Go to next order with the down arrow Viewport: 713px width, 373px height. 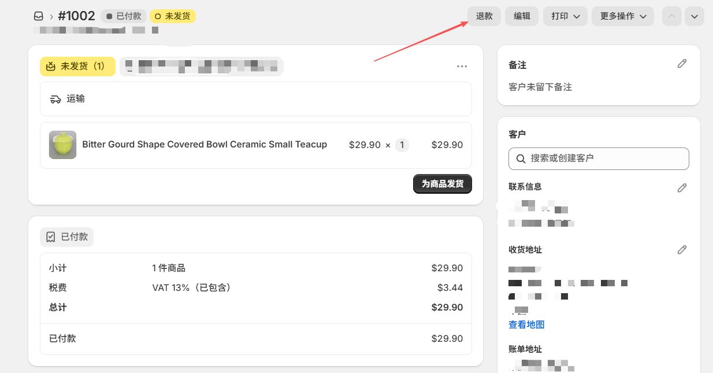[x=694, y=16]
